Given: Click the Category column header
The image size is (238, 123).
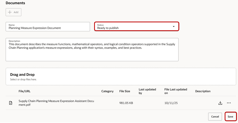Looking at the screenshot, I should click(x=107, y=91).
